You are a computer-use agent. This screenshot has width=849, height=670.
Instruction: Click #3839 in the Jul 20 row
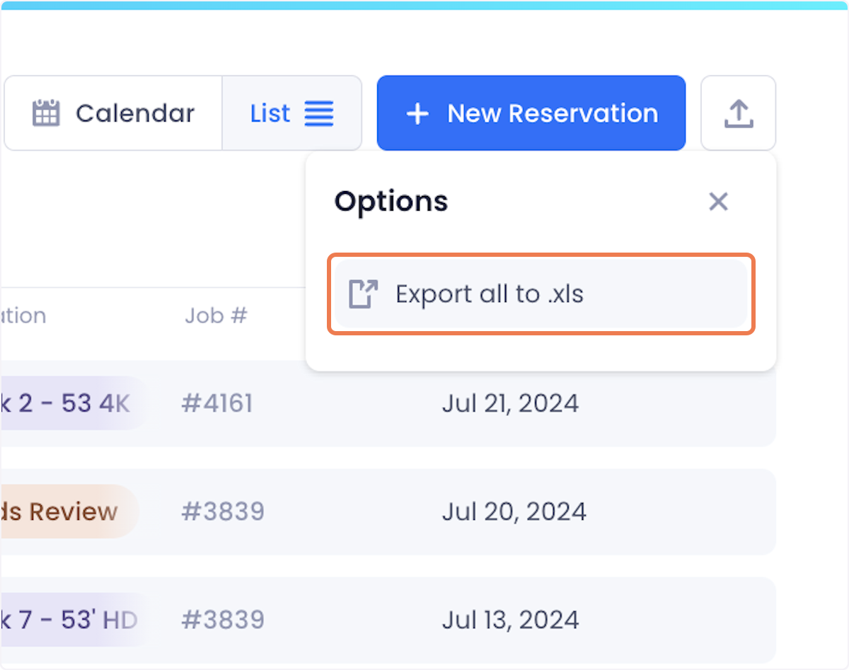click(x=222, y=512)
